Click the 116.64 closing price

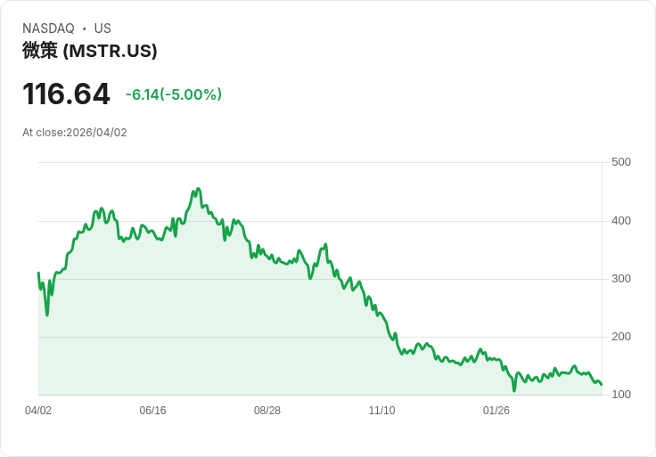(x=66, y=94)
